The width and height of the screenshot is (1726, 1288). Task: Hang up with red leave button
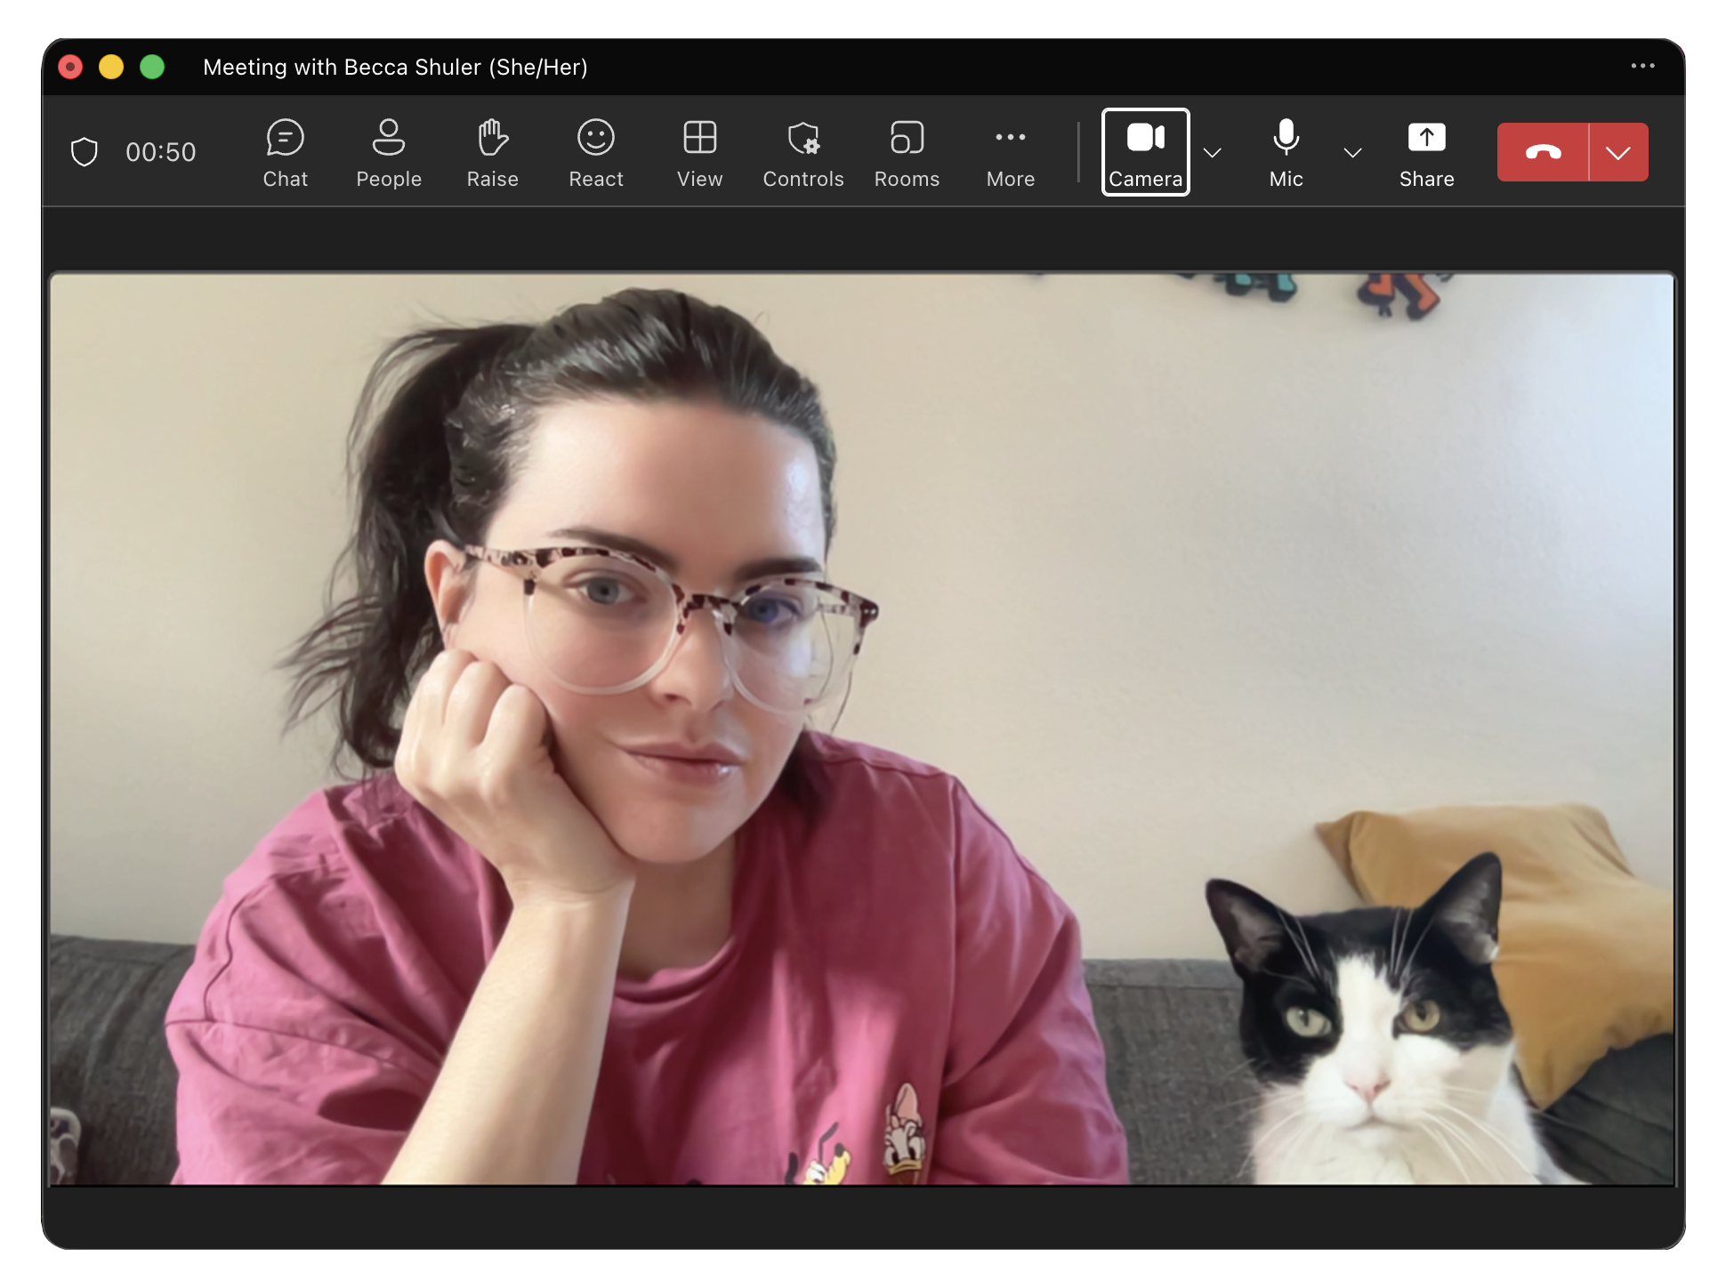point(1543,152)
